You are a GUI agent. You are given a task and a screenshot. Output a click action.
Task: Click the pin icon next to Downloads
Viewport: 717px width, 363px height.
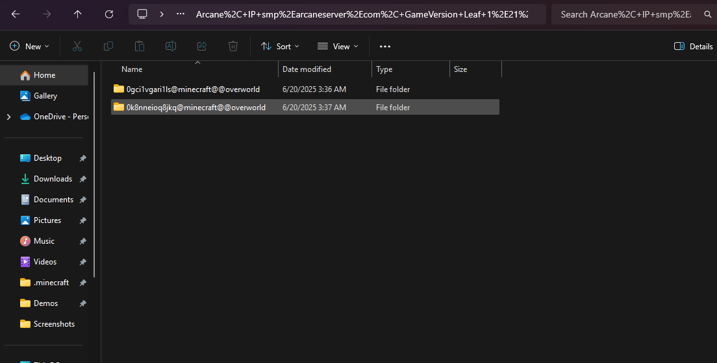point(82,179)
